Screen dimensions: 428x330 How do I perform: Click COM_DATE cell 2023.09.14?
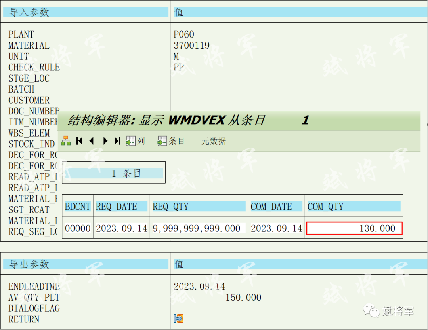pos(277,228)
